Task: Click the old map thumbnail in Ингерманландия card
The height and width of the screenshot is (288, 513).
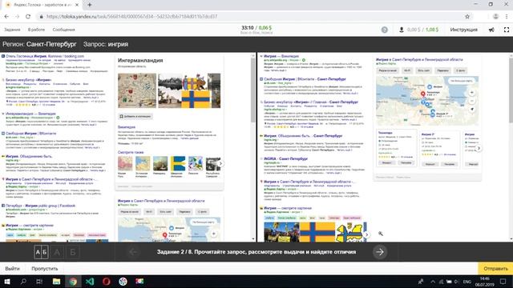Action: coord(137,90)
